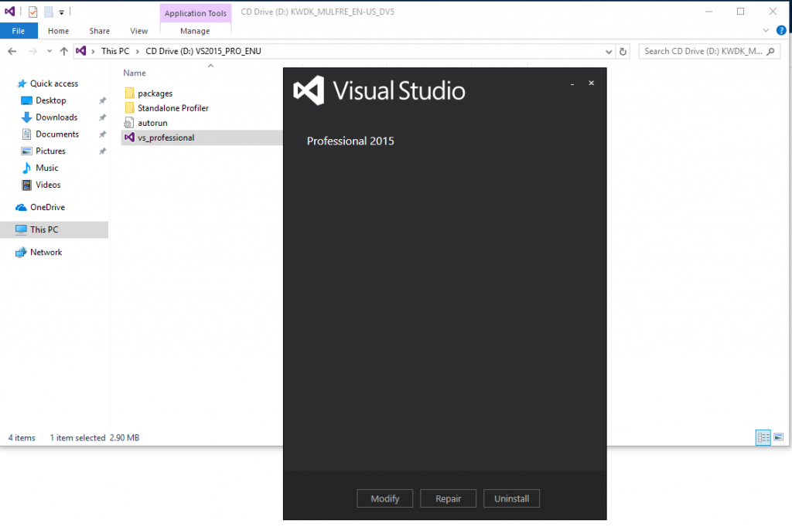The height and width of the screenshot is (530, 792).
Task: Open the Customize Quick Access Toolbar dropdown
Action: click(x=61, y=12)
